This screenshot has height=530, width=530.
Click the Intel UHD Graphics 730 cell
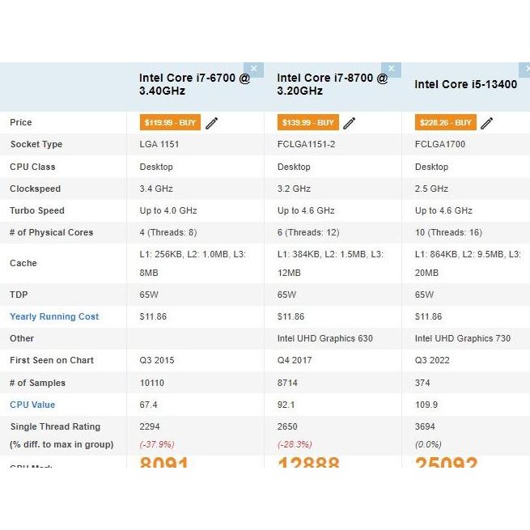tap(463, 338)
